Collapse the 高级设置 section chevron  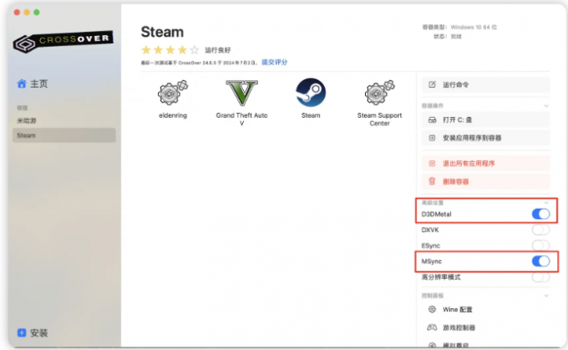click(546, 202)
